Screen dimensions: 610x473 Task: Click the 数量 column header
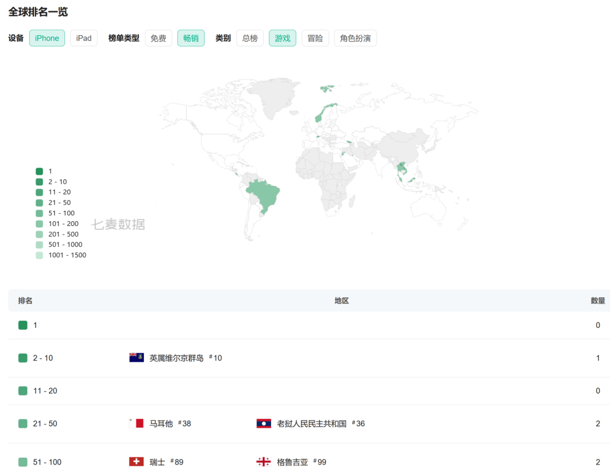[x=598, y=301]
